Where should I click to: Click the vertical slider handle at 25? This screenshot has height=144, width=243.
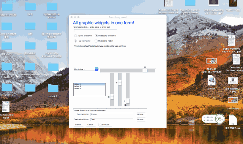point(112,97)
